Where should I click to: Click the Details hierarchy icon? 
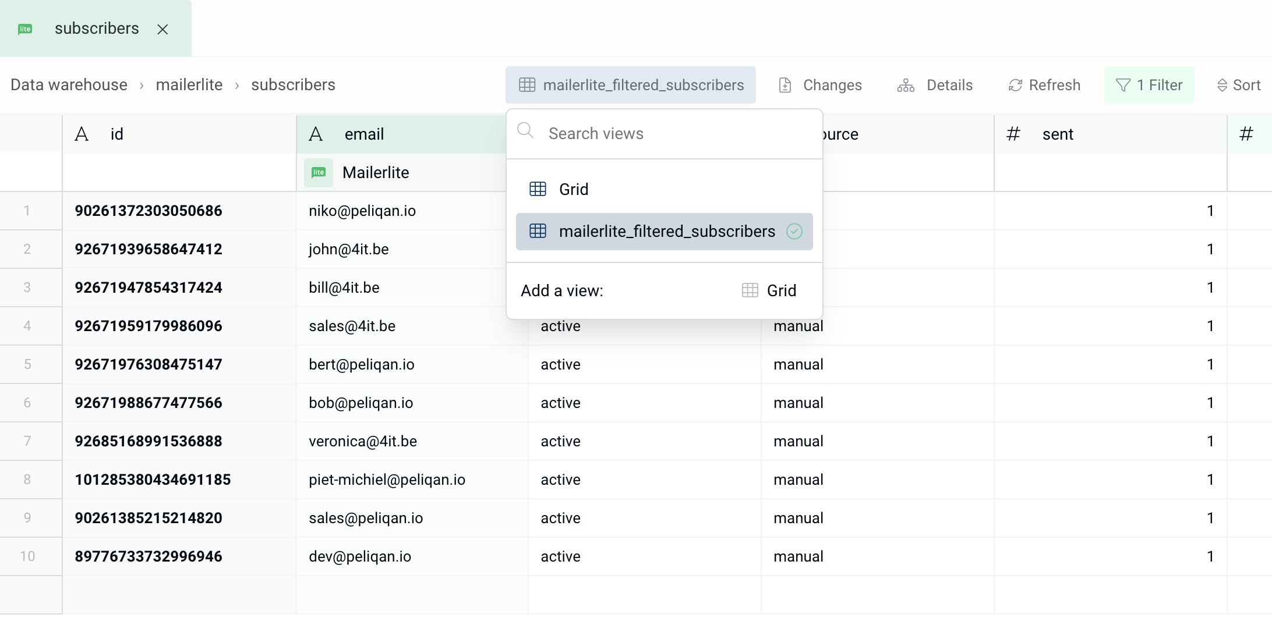(x=906, y=85)
